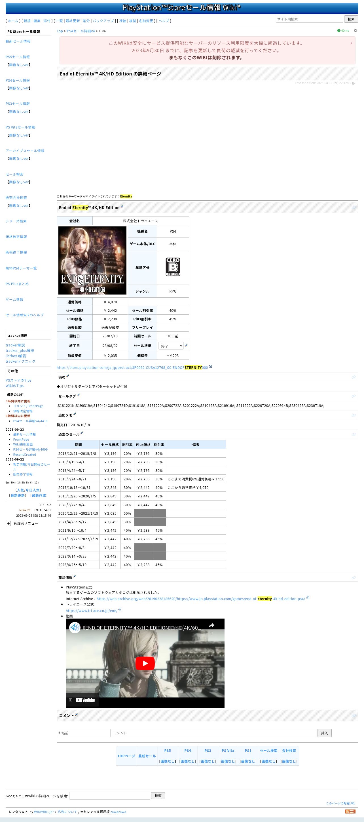Open tracker解説 in sidebar

click(15, 345)
